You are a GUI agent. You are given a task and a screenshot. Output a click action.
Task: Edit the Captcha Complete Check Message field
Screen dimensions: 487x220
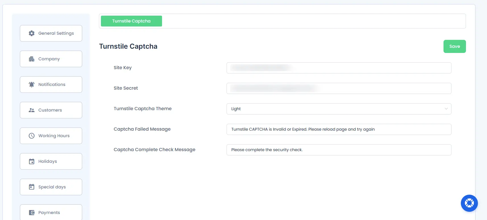[339, 150]
